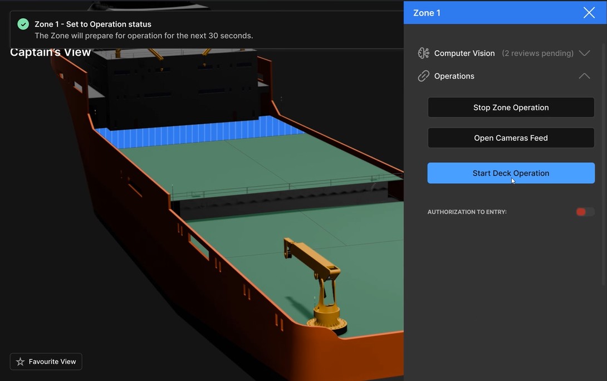Viewport: 607px width, 381px height.
Task: Start the Deck Operation
Action: pos(511,173)
